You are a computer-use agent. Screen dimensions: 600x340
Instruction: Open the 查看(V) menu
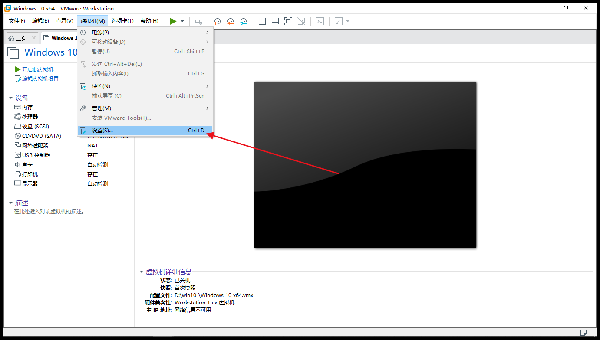pyautogui.click(x=65, y=21)
